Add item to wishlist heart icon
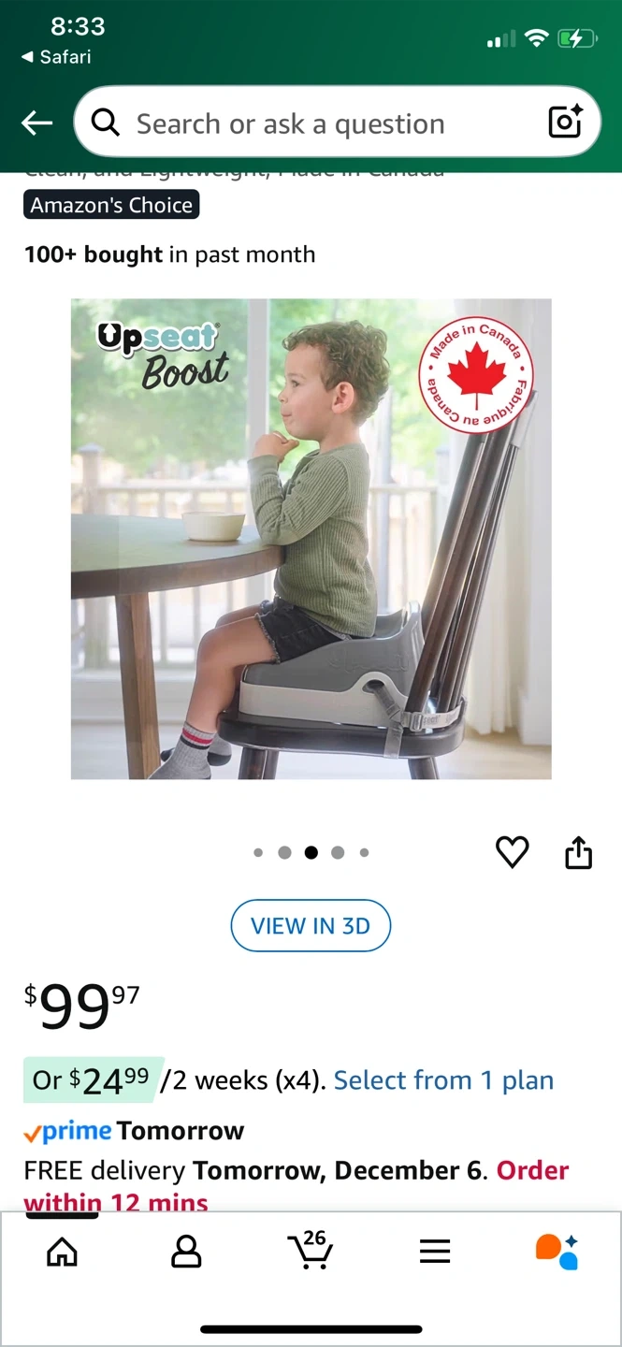 pyautogui.click(x=512, y=852)
